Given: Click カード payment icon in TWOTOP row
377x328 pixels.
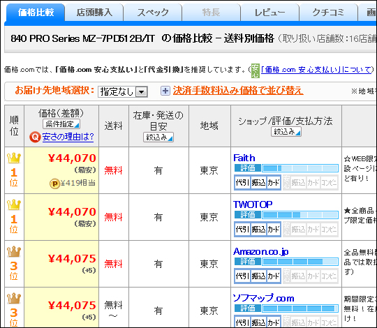Looking at the screenshot, I should pyautogui.click(x=274, y=229).
